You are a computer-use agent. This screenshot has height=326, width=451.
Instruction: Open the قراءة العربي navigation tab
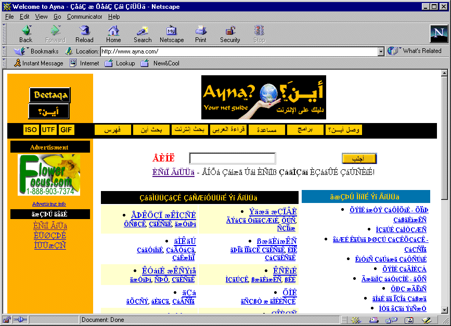(228, 130)
